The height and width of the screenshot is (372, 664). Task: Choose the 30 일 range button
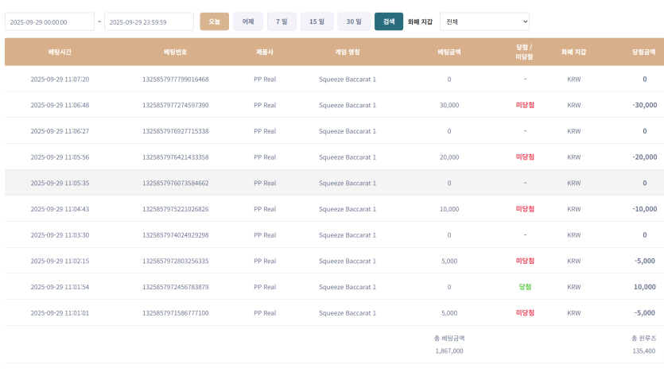coord(353,21)
